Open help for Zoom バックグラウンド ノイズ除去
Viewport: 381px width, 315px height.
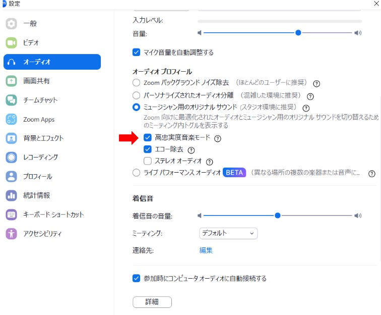[x=316, y=84]
